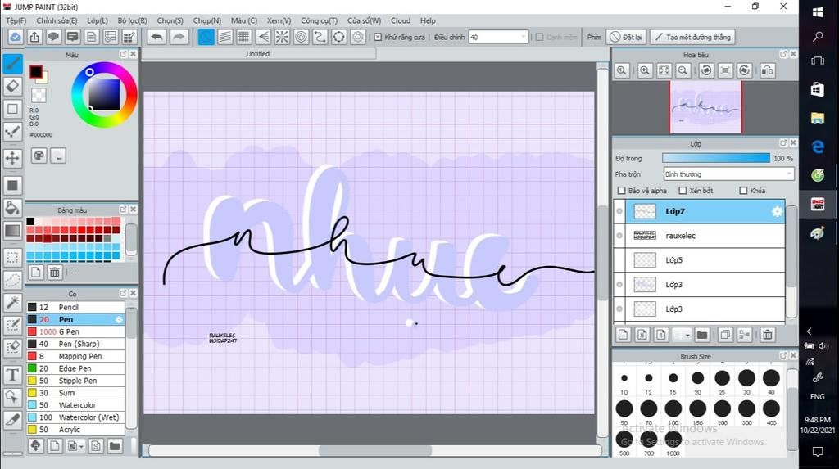The image size is (839, 469).
Task: Float the Màu panel
Action: point(123,54)
